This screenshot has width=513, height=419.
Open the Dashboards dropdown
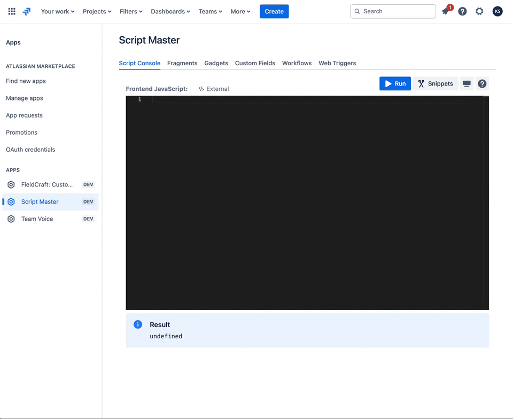[x=170, y=11]
